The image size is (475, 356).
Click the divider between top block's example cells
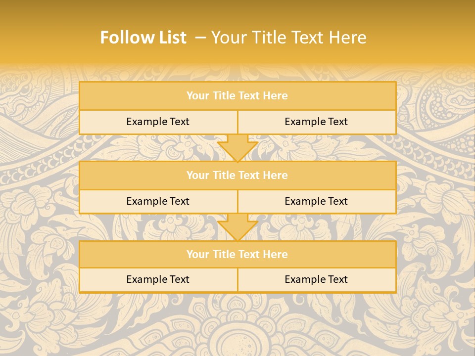(x=238, y=122)
